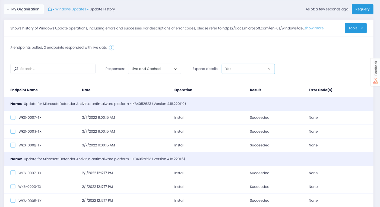Click the magnifier icon in the search box
Image resolution: width=380 pixels, height=207 pixels.
[x=16, y=69]
